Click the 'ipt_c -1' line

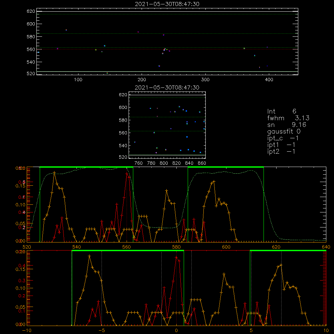click(283, 138)
